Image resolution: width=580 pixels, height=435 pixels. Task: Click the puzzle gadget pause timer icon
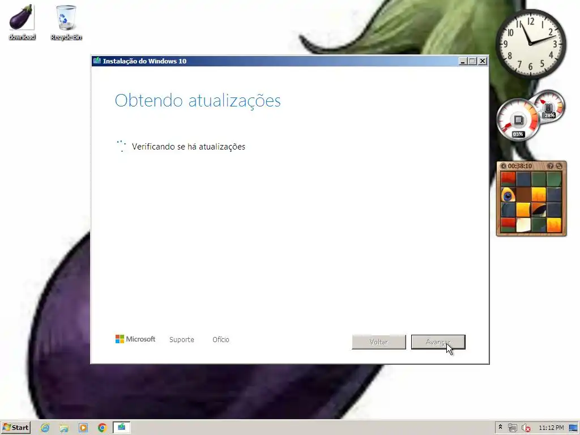click(503, 166)
